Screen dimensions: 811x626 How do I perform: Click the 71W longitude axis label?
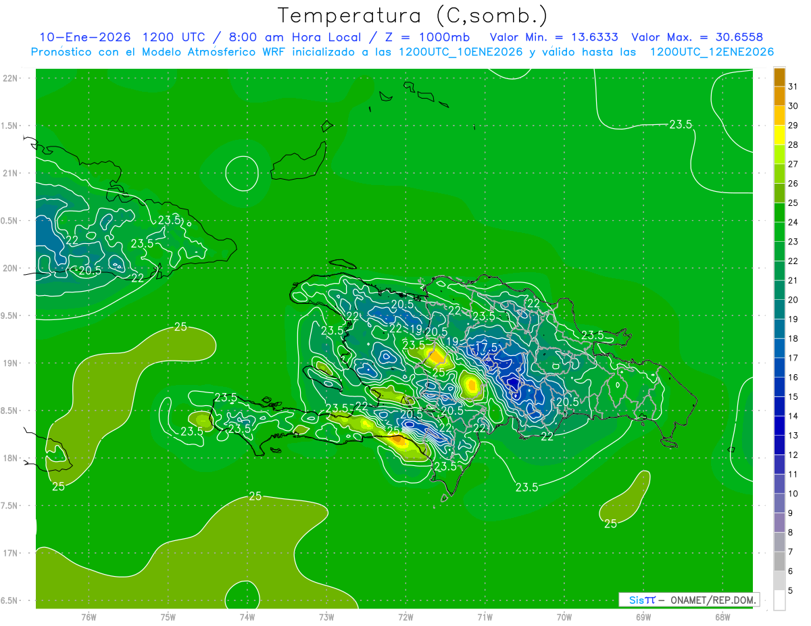[x=485, y=617]
